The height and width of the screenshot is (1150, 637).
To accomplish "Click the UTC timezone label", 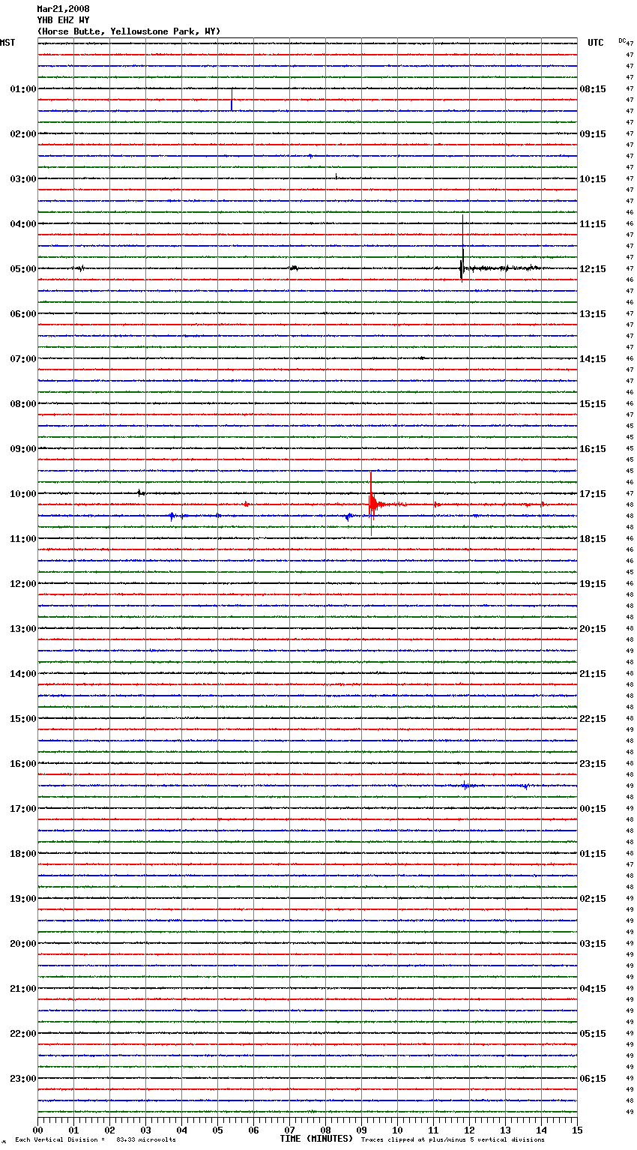I will click(596, 43).
